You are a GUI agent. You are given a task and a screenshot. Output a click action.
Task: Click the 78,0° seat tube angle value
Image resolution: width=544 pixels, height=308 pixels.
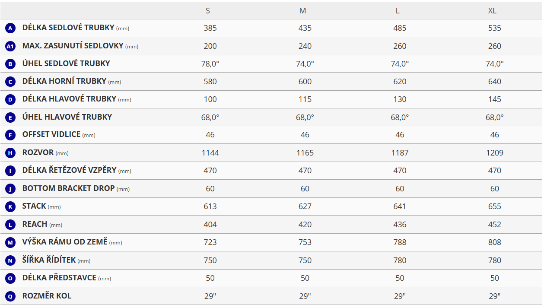(x=210, y=64)
